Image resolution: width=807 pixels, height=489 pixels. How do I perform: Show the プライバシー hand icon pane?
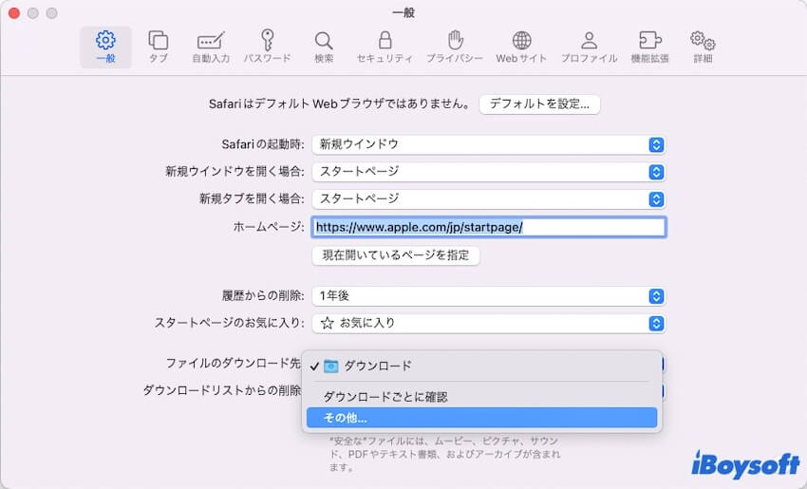(455, 47)
